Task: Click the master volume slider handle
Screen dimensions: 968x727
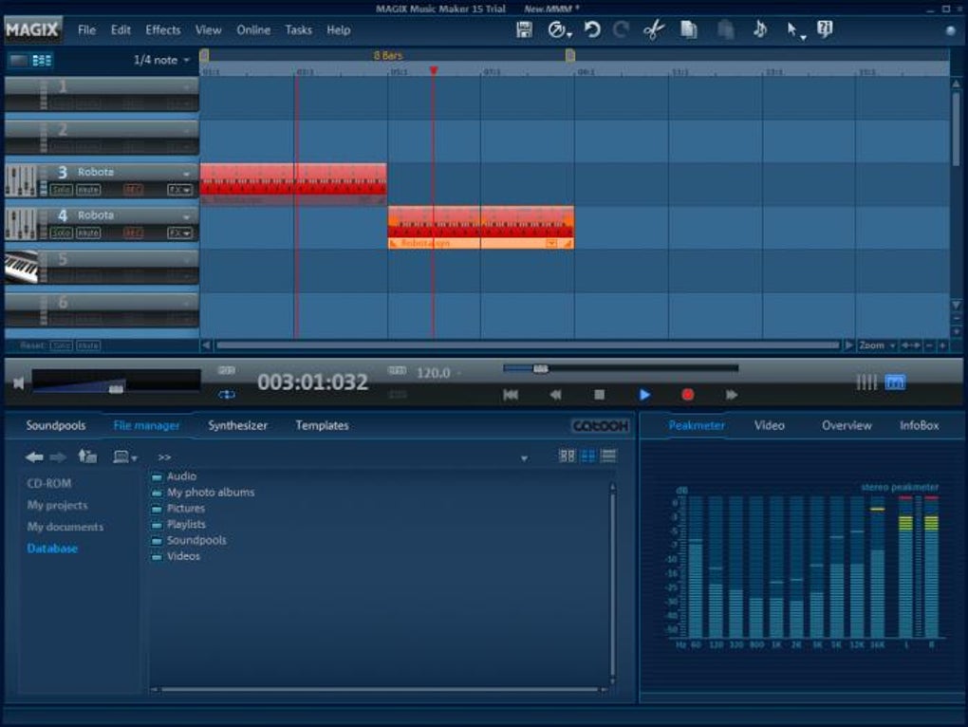Action: [x=116, y=388]
